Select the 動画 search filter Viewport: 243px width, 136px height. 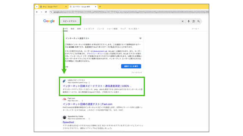[x=73, y=29]
